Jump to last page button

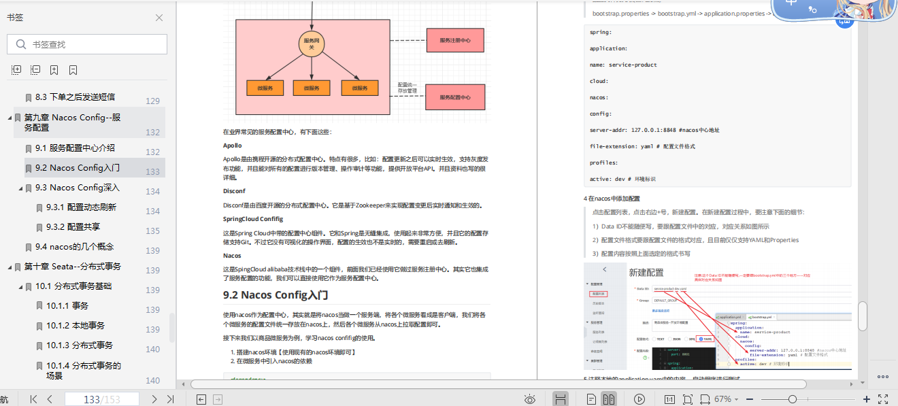click(x=170, y=399)
